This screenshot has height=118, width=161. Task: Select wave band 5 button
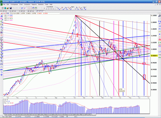click(x=52, y=9)
